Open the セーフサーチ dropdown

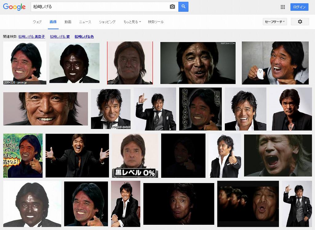[275, 21]
